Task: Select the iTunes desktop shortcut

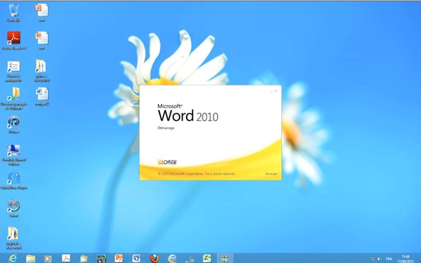Action: point(14,125)
